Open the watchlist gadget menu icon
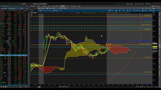This screenshot has height=90, width=161. coord(27,8)
